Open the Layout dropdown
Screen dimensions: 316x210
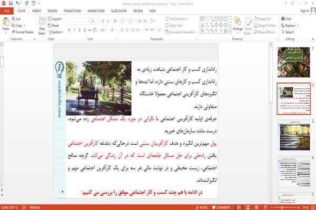[55, 19]
